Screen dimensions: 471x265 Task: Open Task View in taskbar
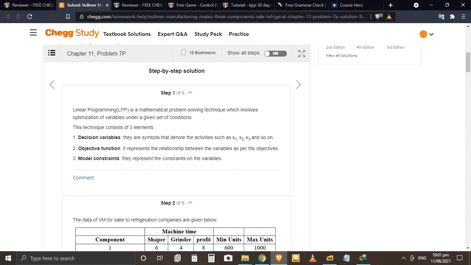pos(160,258)
